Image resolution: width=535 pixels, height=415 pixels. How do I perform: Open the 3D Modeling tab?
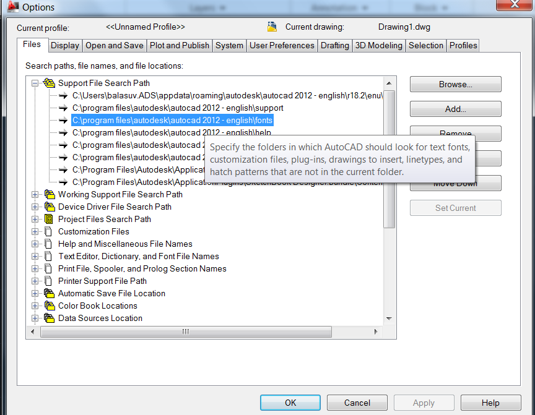[379, 46]
